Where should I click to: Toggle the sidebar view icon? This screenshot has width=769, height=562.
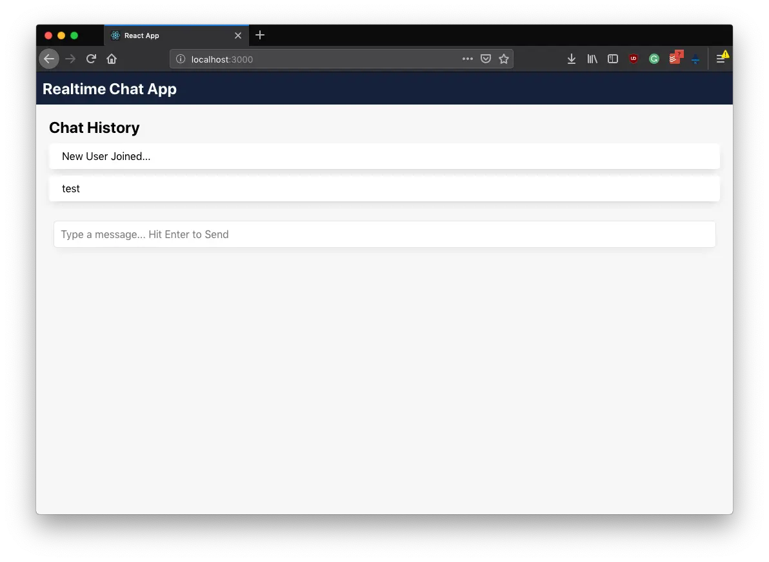[612, 59]
